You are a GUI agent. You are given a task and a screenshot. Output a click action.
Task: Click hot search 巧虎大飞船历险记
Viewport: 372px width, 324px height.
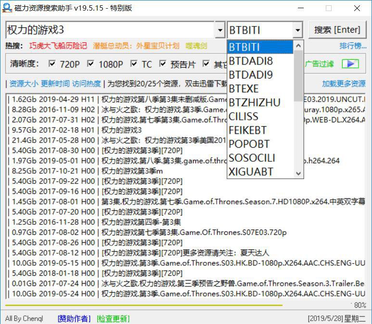click(58, 46)
